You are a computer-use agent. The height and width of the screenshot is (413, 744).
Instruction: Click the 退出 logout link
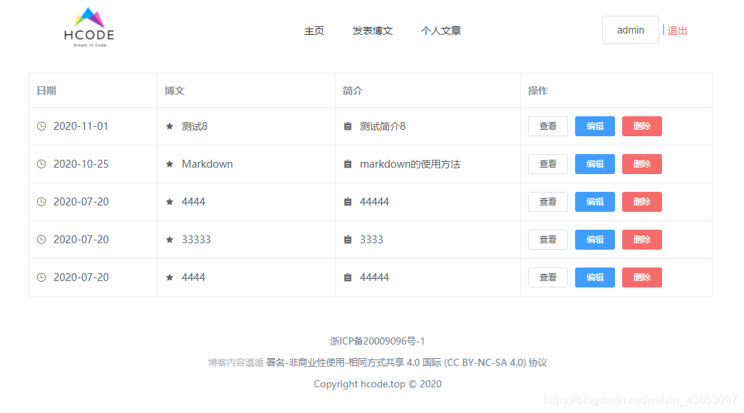point(677,31)
